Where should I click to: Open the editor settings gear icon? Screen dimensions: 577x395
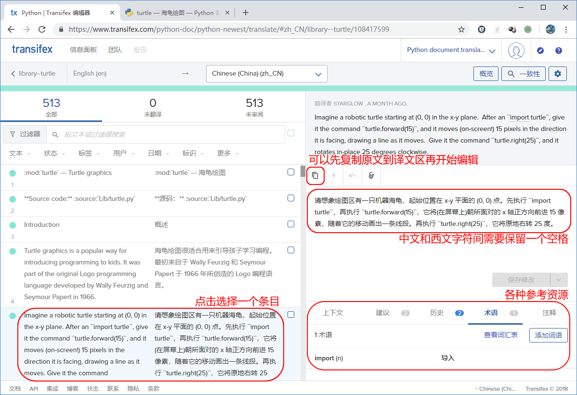tap(558, 74)
